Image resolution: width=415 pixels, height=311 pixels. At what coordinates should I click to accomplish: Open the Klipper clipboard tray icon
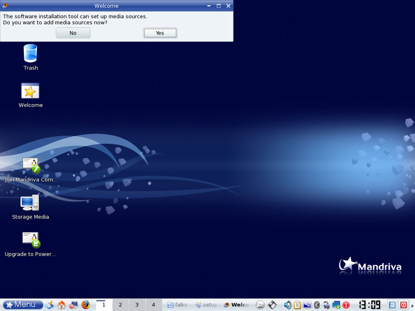(x=297, y=305)
